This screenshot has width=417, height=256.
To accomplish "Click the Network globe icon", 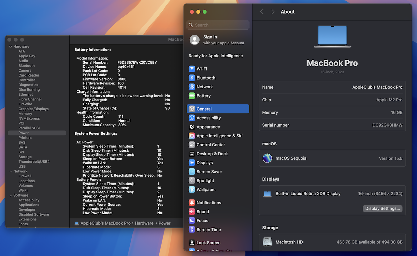I will click(192, 87).
